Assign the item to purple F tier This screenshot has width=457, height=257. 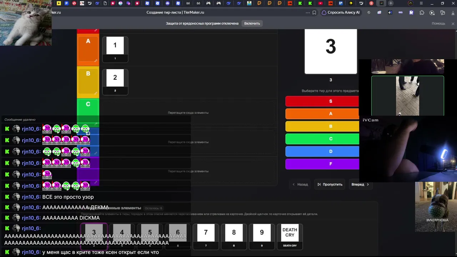coord(322,164)
